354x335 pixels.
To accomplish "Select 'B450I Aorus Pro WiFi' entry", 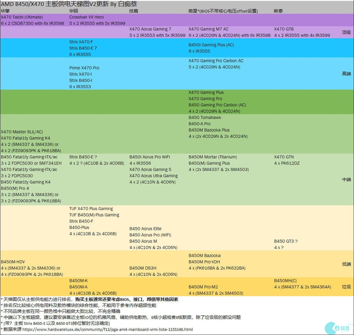I will pyautogui.click(x=150, y=157).
